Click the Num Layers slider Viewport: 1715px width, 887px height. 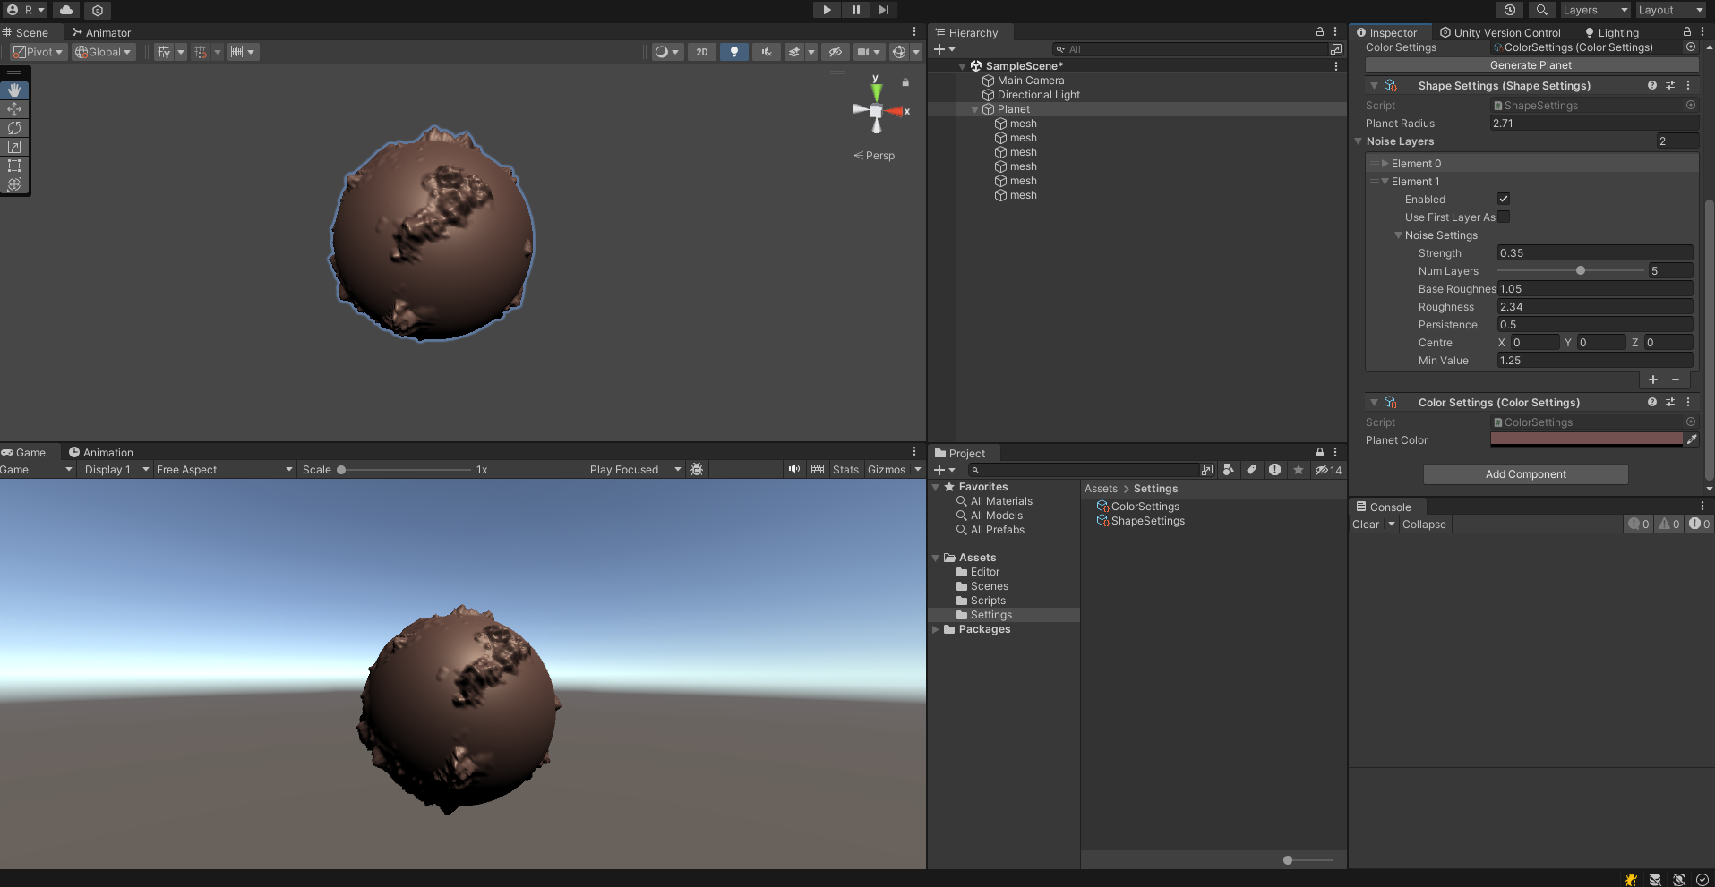click(1570, 270)
